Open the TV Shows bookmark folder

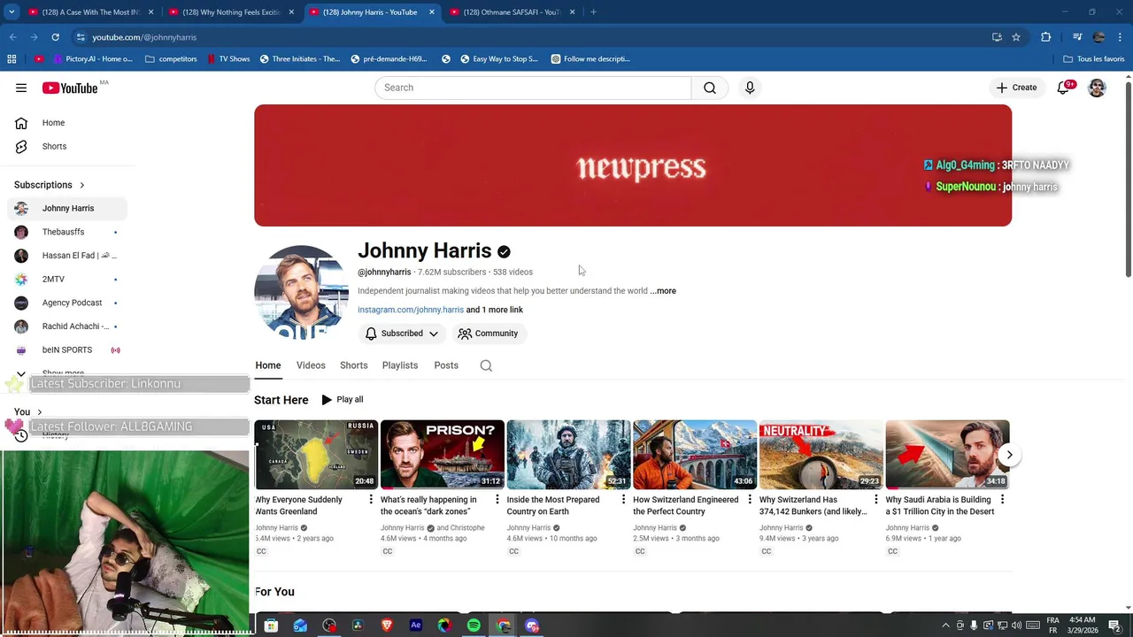point(228,59)
